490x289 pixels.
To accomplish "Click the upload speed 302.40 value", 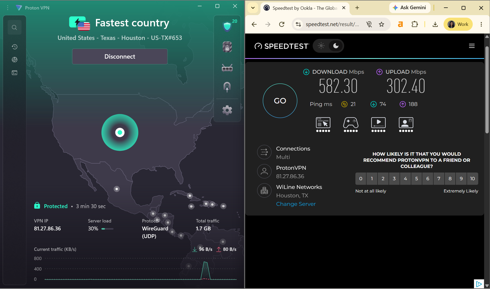I will pyautogui.click(x=406, y=86).
